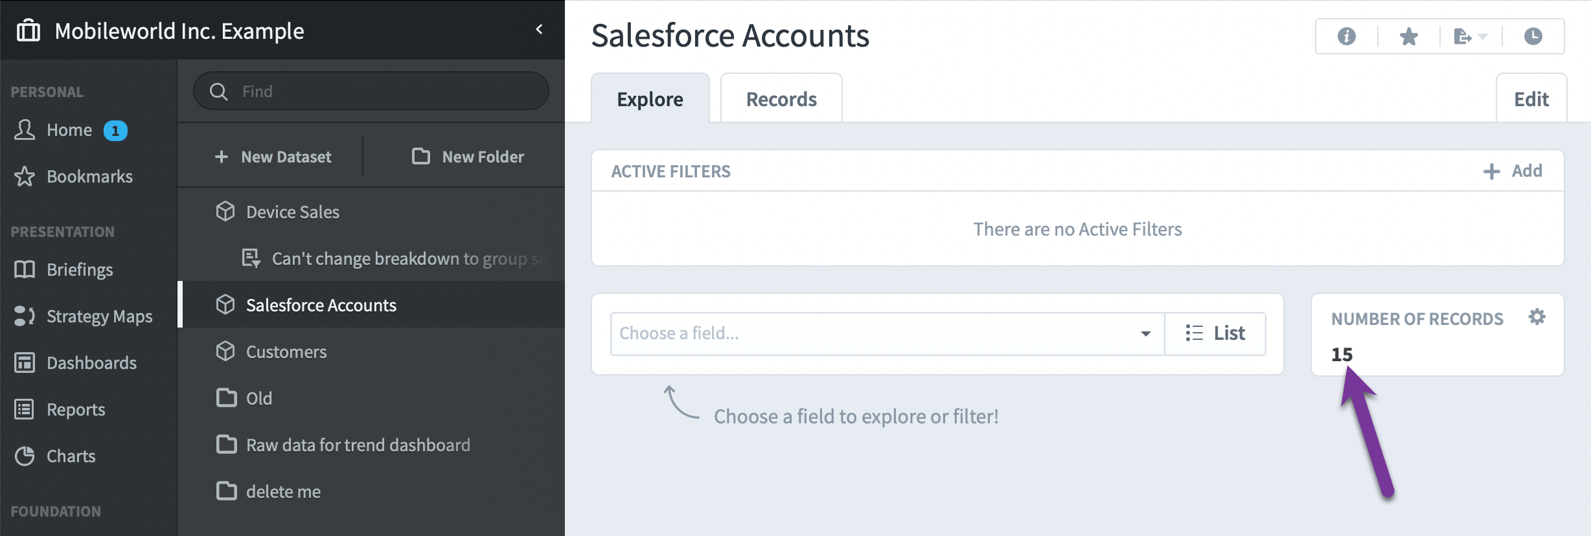Open Reports from the sidebar
The height and width of the screenshot is (536, 1591).
(x=76, y=409)
